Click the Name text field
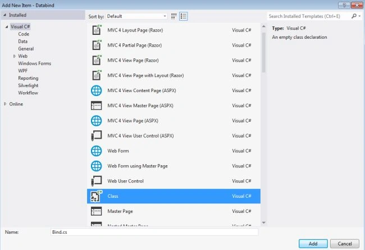Image resolution: width=365 pixels, height=250 pixels. coord(154,232)
